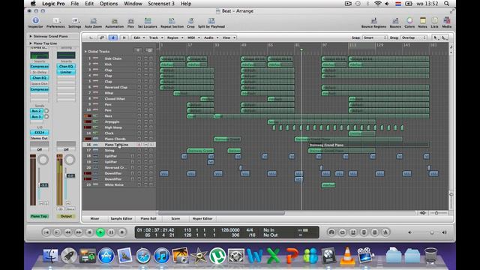Open the Lists panel icon
The height and width of the screenshot is (270, 480).
point(435,22)
